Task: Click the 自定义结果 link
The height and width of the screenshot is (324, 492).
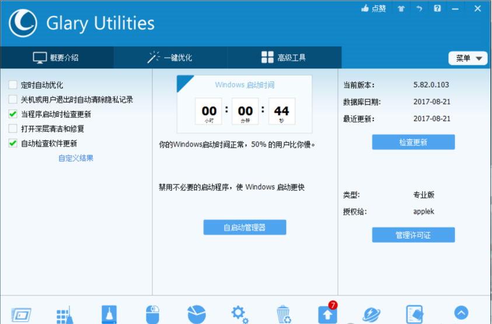Action: pyautogui.click(x=76, y=158)
